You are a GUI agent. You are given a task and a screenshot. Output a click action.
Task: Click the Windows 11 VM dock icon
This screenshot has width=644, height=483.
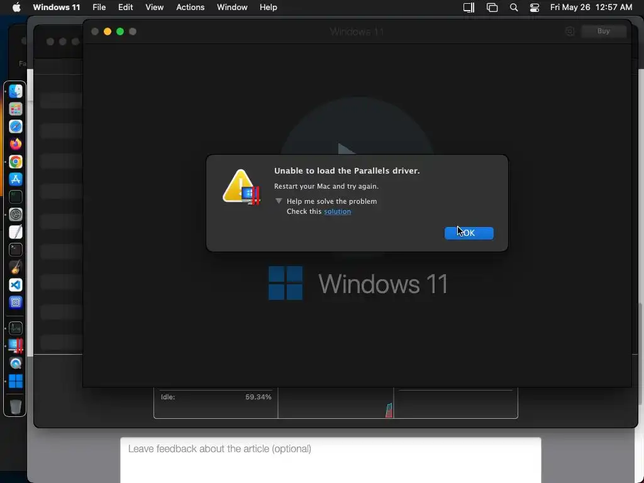coord(16,381)
